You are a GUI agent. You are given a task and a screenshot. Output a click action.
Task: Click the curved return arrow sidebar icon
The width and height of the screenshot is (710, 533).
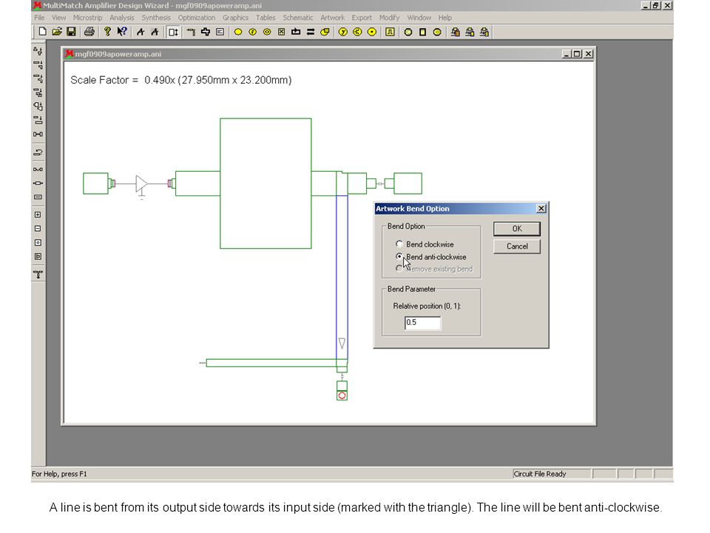(38, 152)
